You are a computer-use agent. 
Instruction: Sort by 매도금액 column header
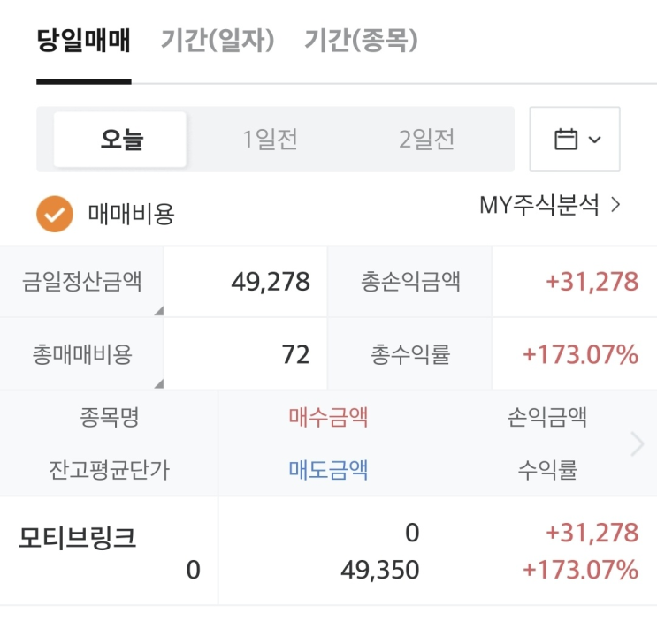tap(328, 470)
